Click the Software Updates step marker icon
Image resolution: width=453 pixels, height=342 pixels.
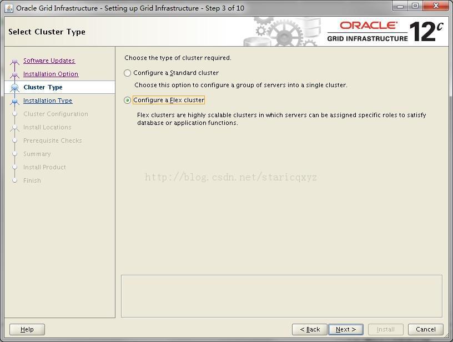click(x=15, y=62)
